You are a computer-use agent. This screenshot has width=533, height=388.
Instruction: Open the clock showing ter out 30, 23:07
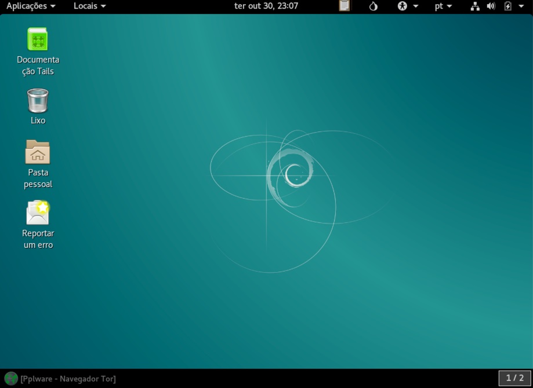266,6
